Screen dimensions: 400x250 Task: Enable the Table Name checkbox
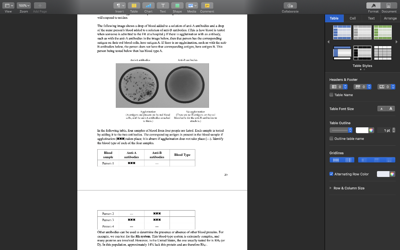point(331,95)
